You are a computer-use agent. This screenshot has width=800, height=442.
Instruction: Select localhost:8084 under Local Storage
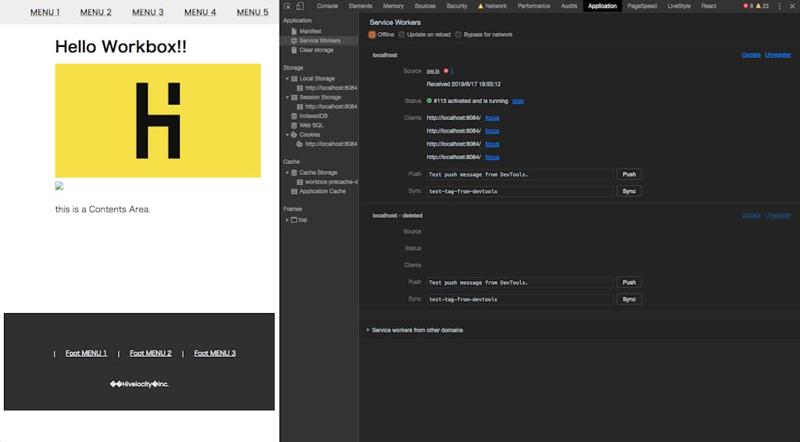(327, 87)
